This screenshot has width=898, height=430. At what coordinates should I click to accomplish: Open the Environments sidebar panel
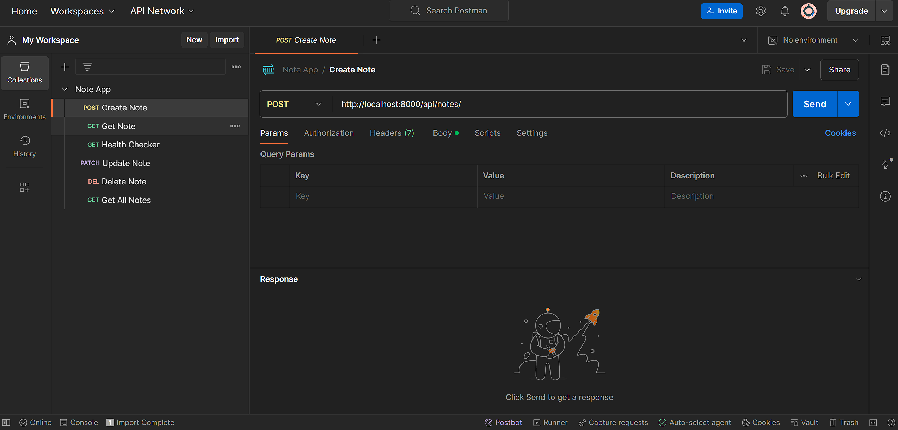25,110
